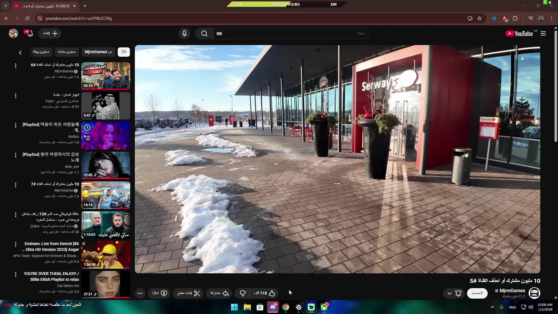Image resolution: width=558 pixels, height=314 pixels.
Task: Open the 1:16:03 Çukur episode thumbnail
Action: point(105,225)
